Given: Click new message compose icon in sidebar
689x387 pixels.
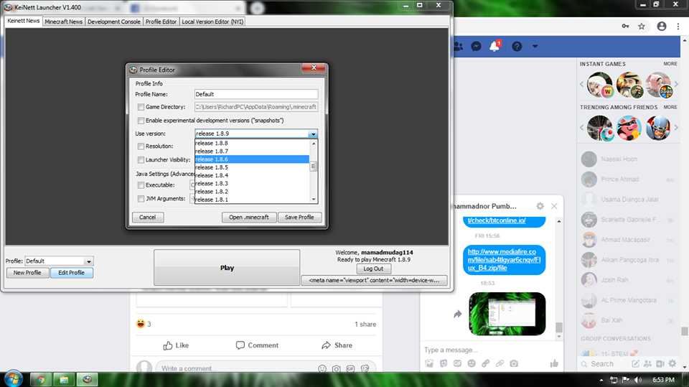Looking at the screenshot, I should point(635,364).
